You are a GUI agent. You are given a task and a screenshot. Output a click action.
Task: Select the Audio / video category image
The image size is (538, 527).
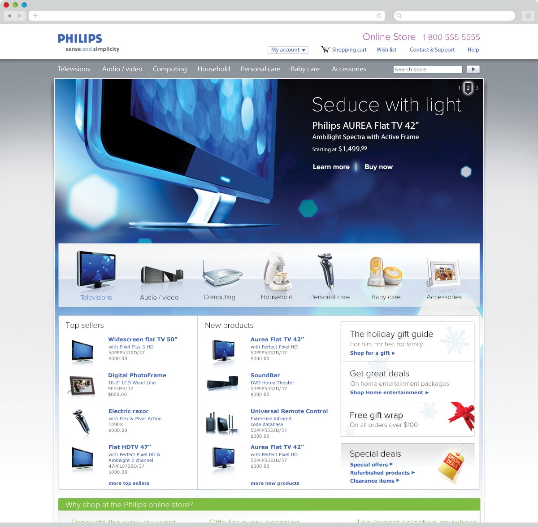(x=162, y=275)
